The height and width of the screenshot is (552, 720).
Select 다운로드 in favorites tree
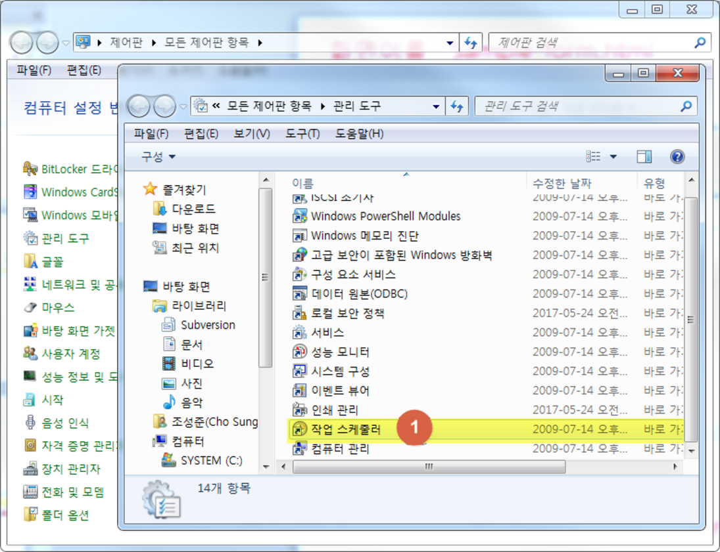point(193,209)
